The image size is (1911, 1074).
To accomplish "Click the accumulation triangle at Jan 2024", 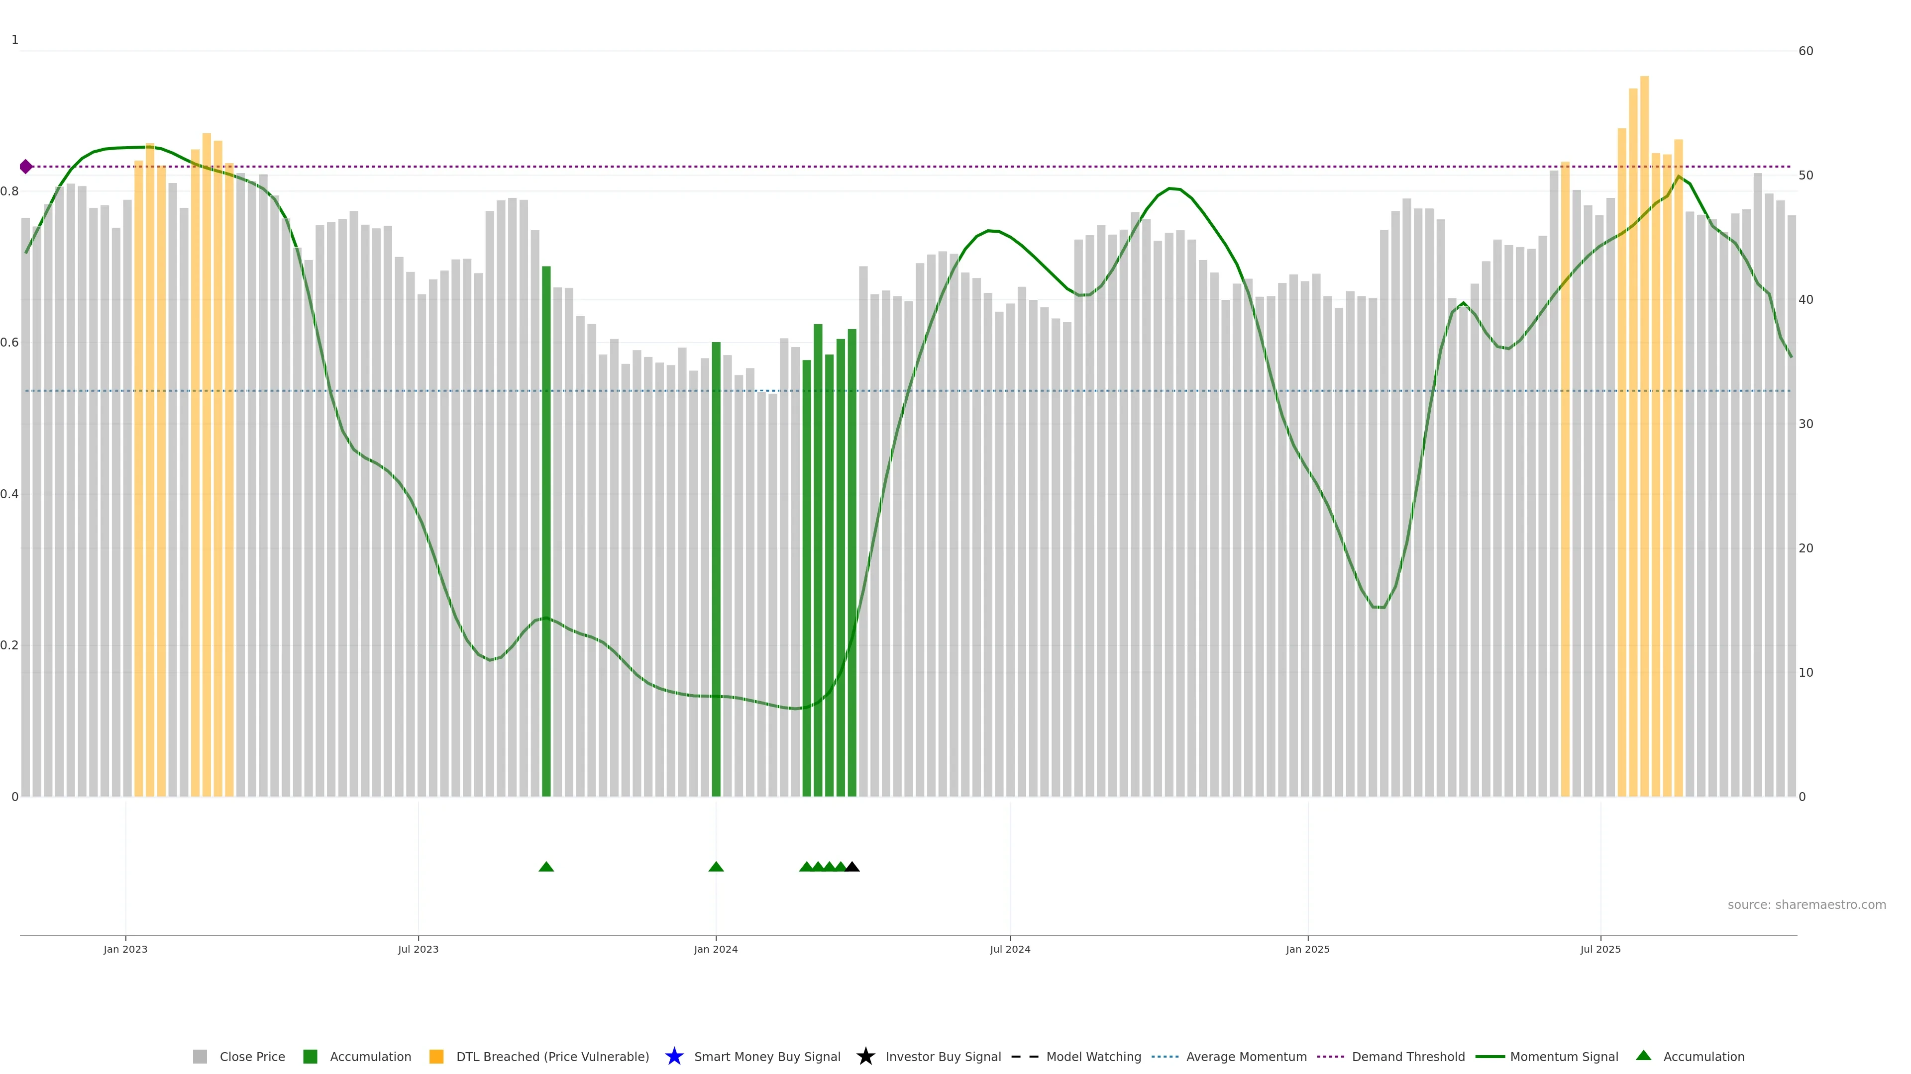I will point(716,867).
